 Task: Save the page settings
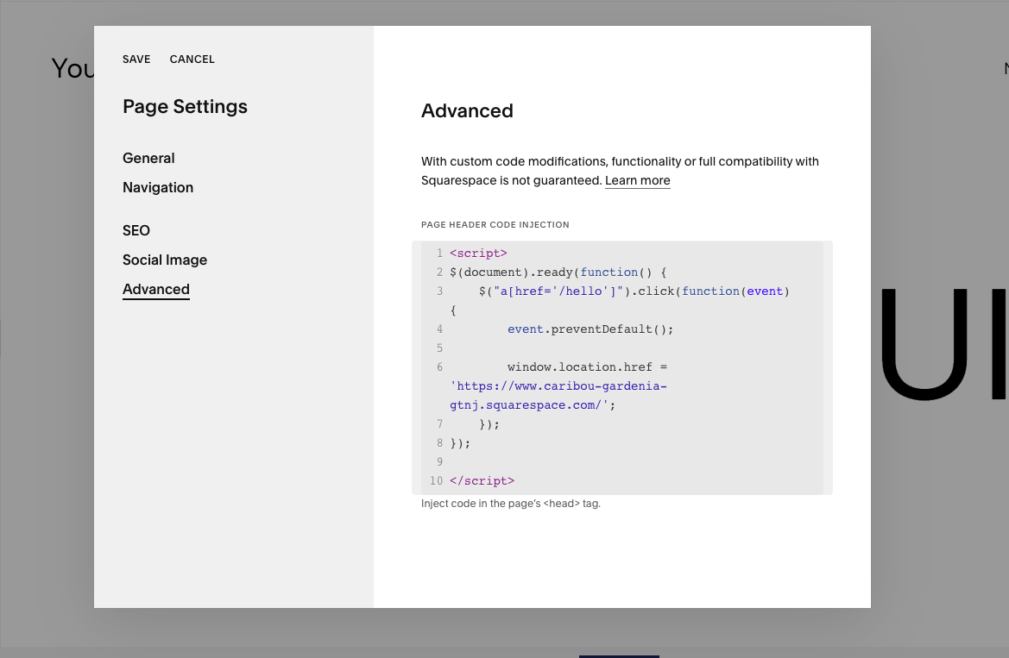(136, 60)
